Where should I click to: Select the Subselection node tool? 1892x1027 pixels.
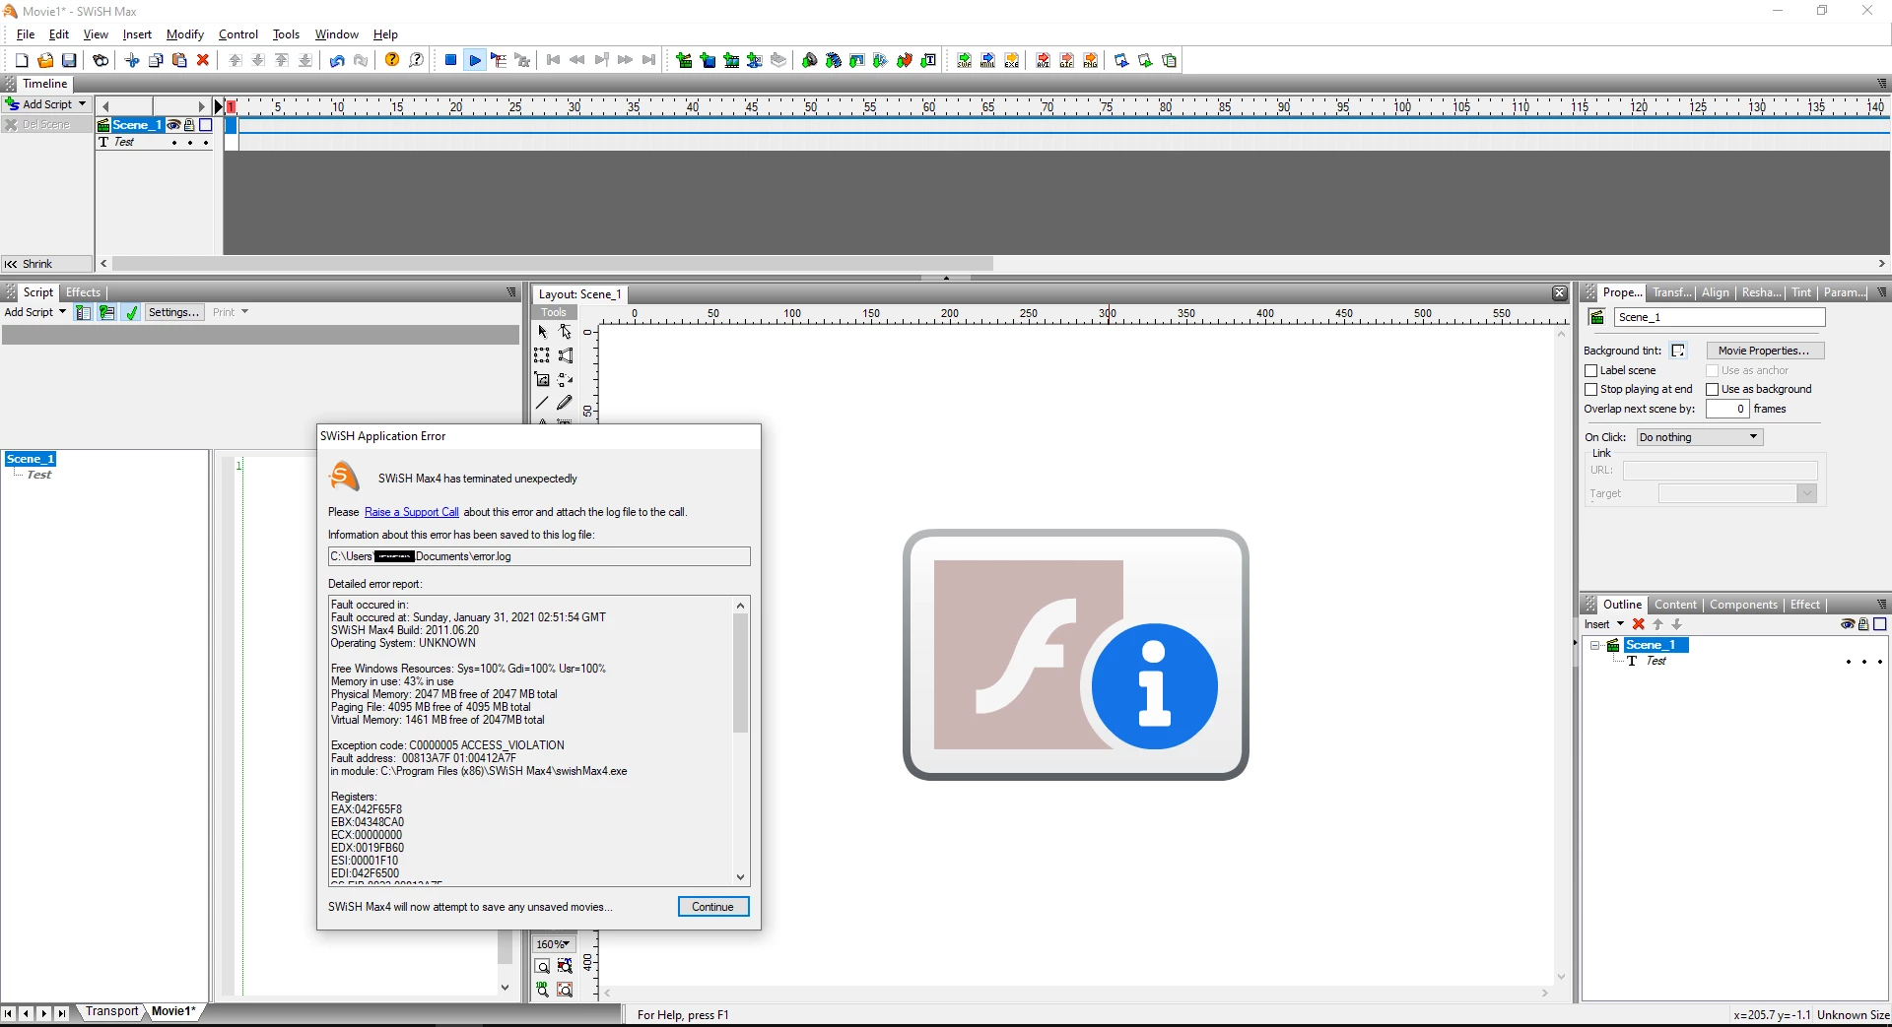coord(565,332)
